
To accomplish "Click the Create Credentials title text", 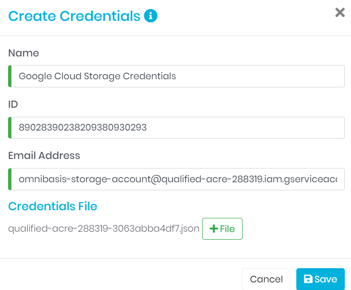I will click(x=74, y=16).
